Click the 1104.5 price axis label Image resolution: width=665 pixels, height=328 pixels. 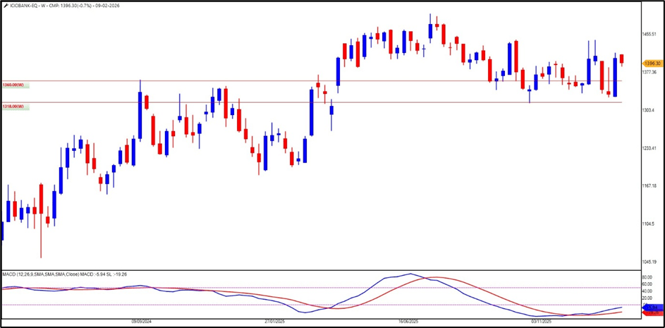click(x=648, y=224)
